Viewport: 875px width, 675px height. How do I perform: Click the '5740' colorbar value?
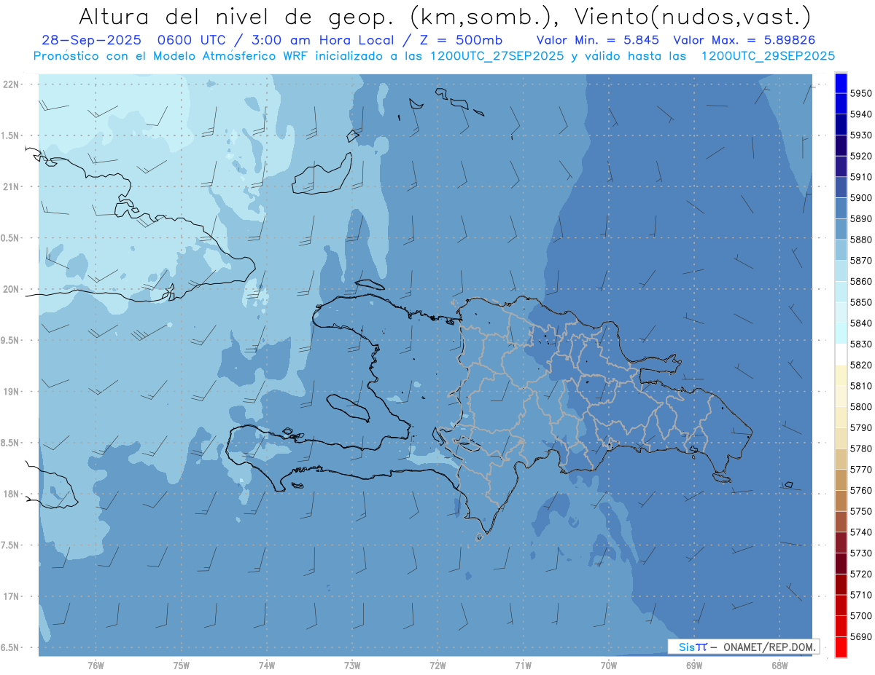point(861,532)
